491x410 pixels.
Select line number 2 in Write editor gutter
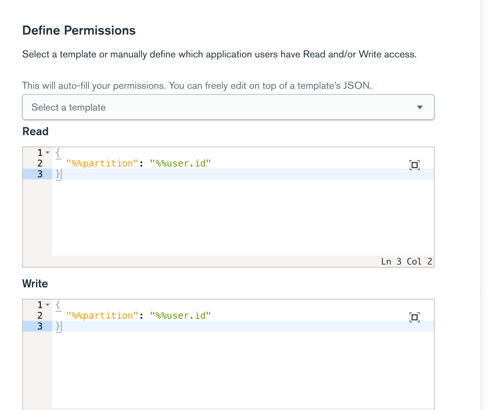(x=40, y=316)
